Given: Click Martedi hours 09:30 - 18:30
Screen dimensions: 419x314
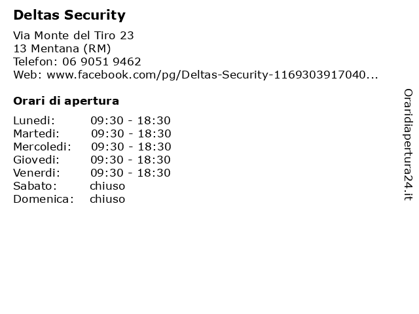Looking at the screenshot, I should (x=131, y=133).
